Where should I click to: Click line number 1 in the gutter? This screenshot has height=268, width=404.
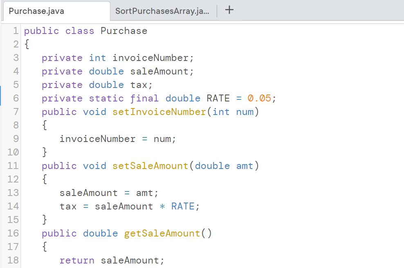click(16, 31)
